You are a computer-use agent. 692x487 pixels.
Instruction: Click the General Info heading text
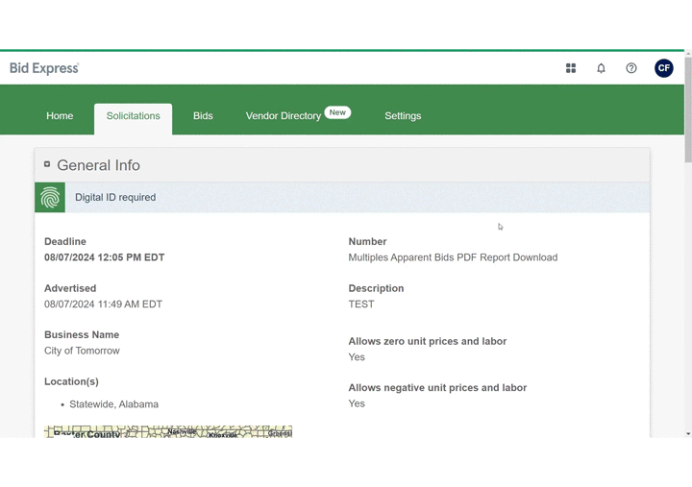pos(98,165)
